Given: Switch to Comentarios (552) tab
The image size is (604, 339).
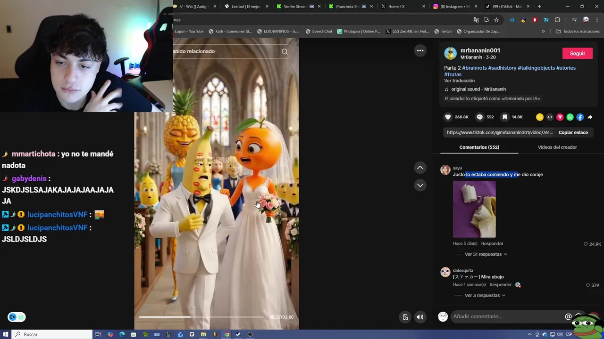Looking at the screenshot, I should tap(479, 147).
